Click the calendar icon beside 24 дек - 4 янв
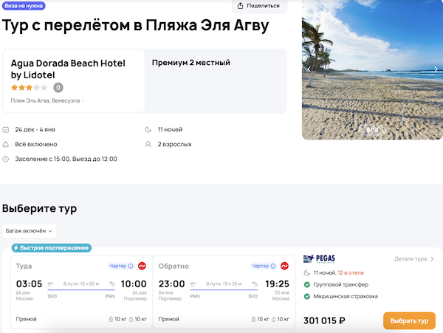The height and width of the screenshot is (333, 443). [x=6, y=129]
